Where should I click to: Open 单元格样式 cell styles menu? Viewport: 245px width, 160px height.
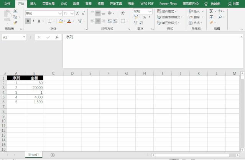coord(168,23)
